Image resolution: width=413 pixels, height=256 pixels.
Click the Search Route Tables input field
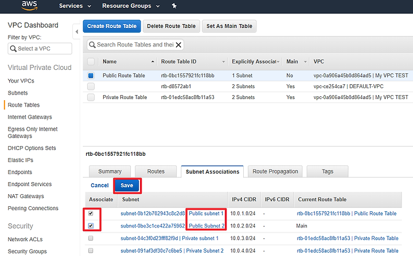point(135,45)
